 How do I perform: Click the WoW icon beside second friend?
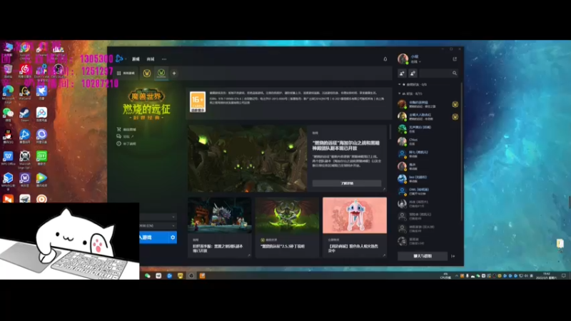click(455, 117)
